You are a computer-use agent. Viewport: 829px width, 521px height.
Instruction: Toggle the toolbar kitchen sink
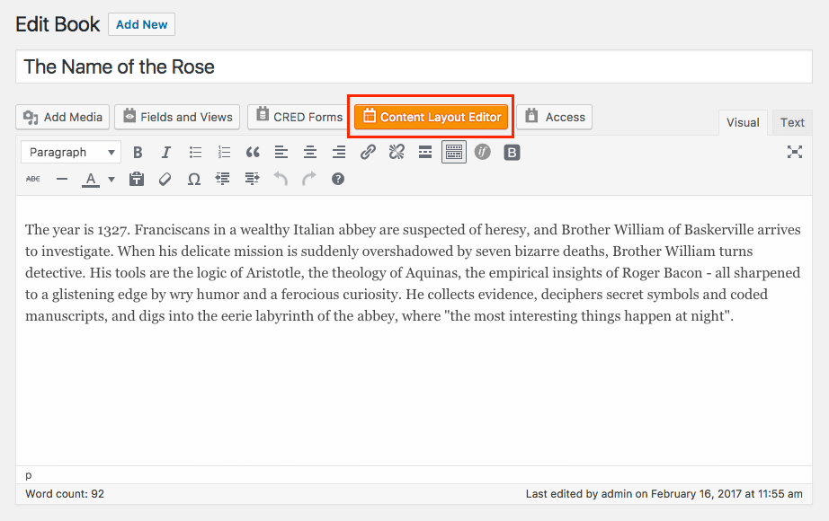point(454,153)
